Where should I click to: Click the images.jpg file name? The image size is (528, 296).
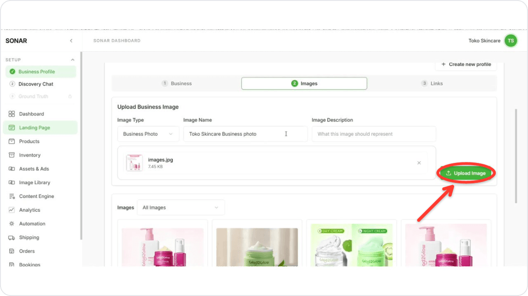[x=160, y=160]
